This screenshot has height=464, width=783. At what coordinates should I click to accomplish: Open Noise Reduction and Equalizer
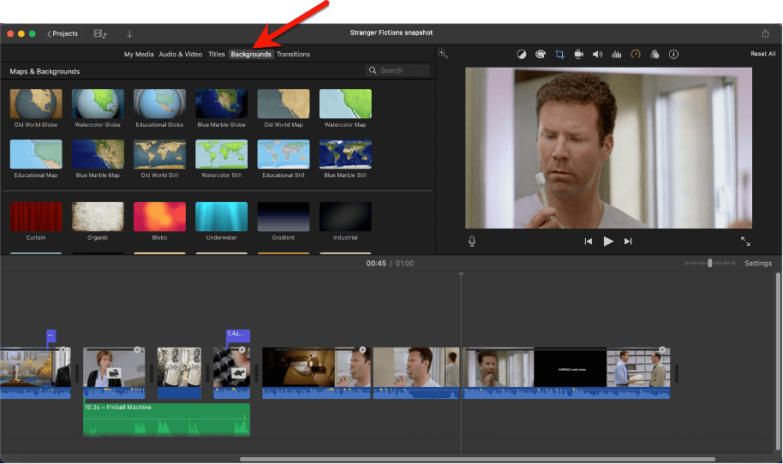(x=616, y=54)
